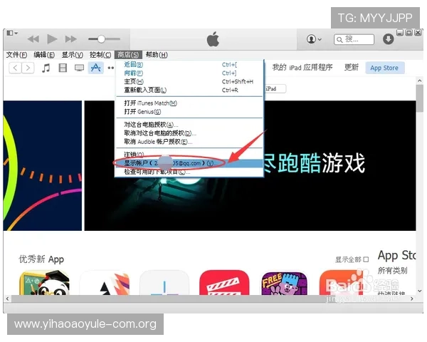This screenshot has height=342, width=427.
Task: Click the horizontal scrollbar right arrow
Action: coord(412,299)
